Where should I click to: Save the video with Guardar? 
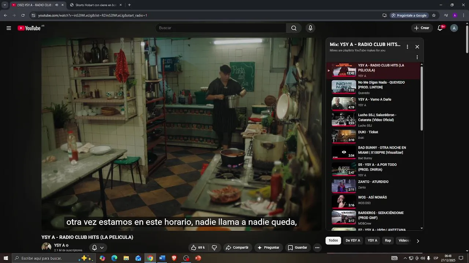pos(298,248)
